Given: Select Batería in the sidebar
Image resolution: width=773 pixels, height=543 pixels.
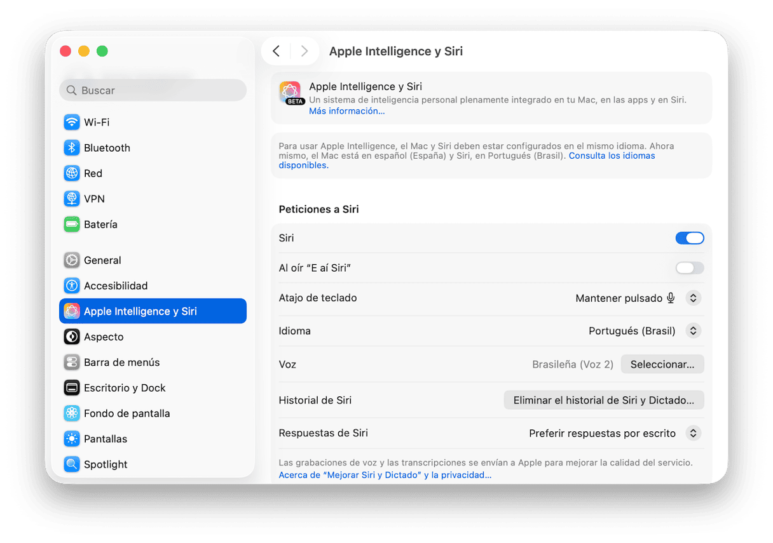Looking at the screenshot, I should coord(153,224).
